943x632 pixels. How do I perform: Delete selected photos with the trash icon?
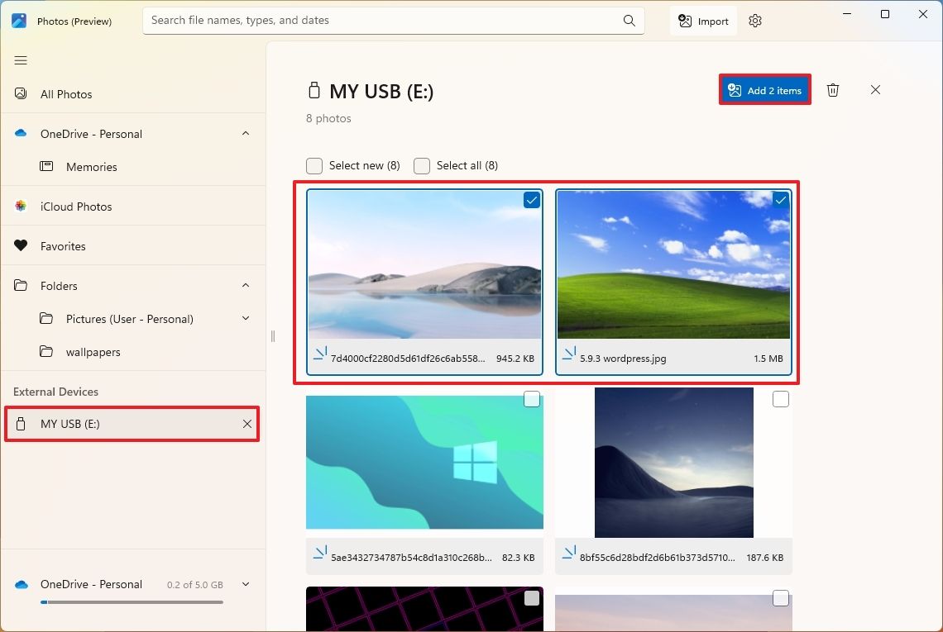click(833, 90)
